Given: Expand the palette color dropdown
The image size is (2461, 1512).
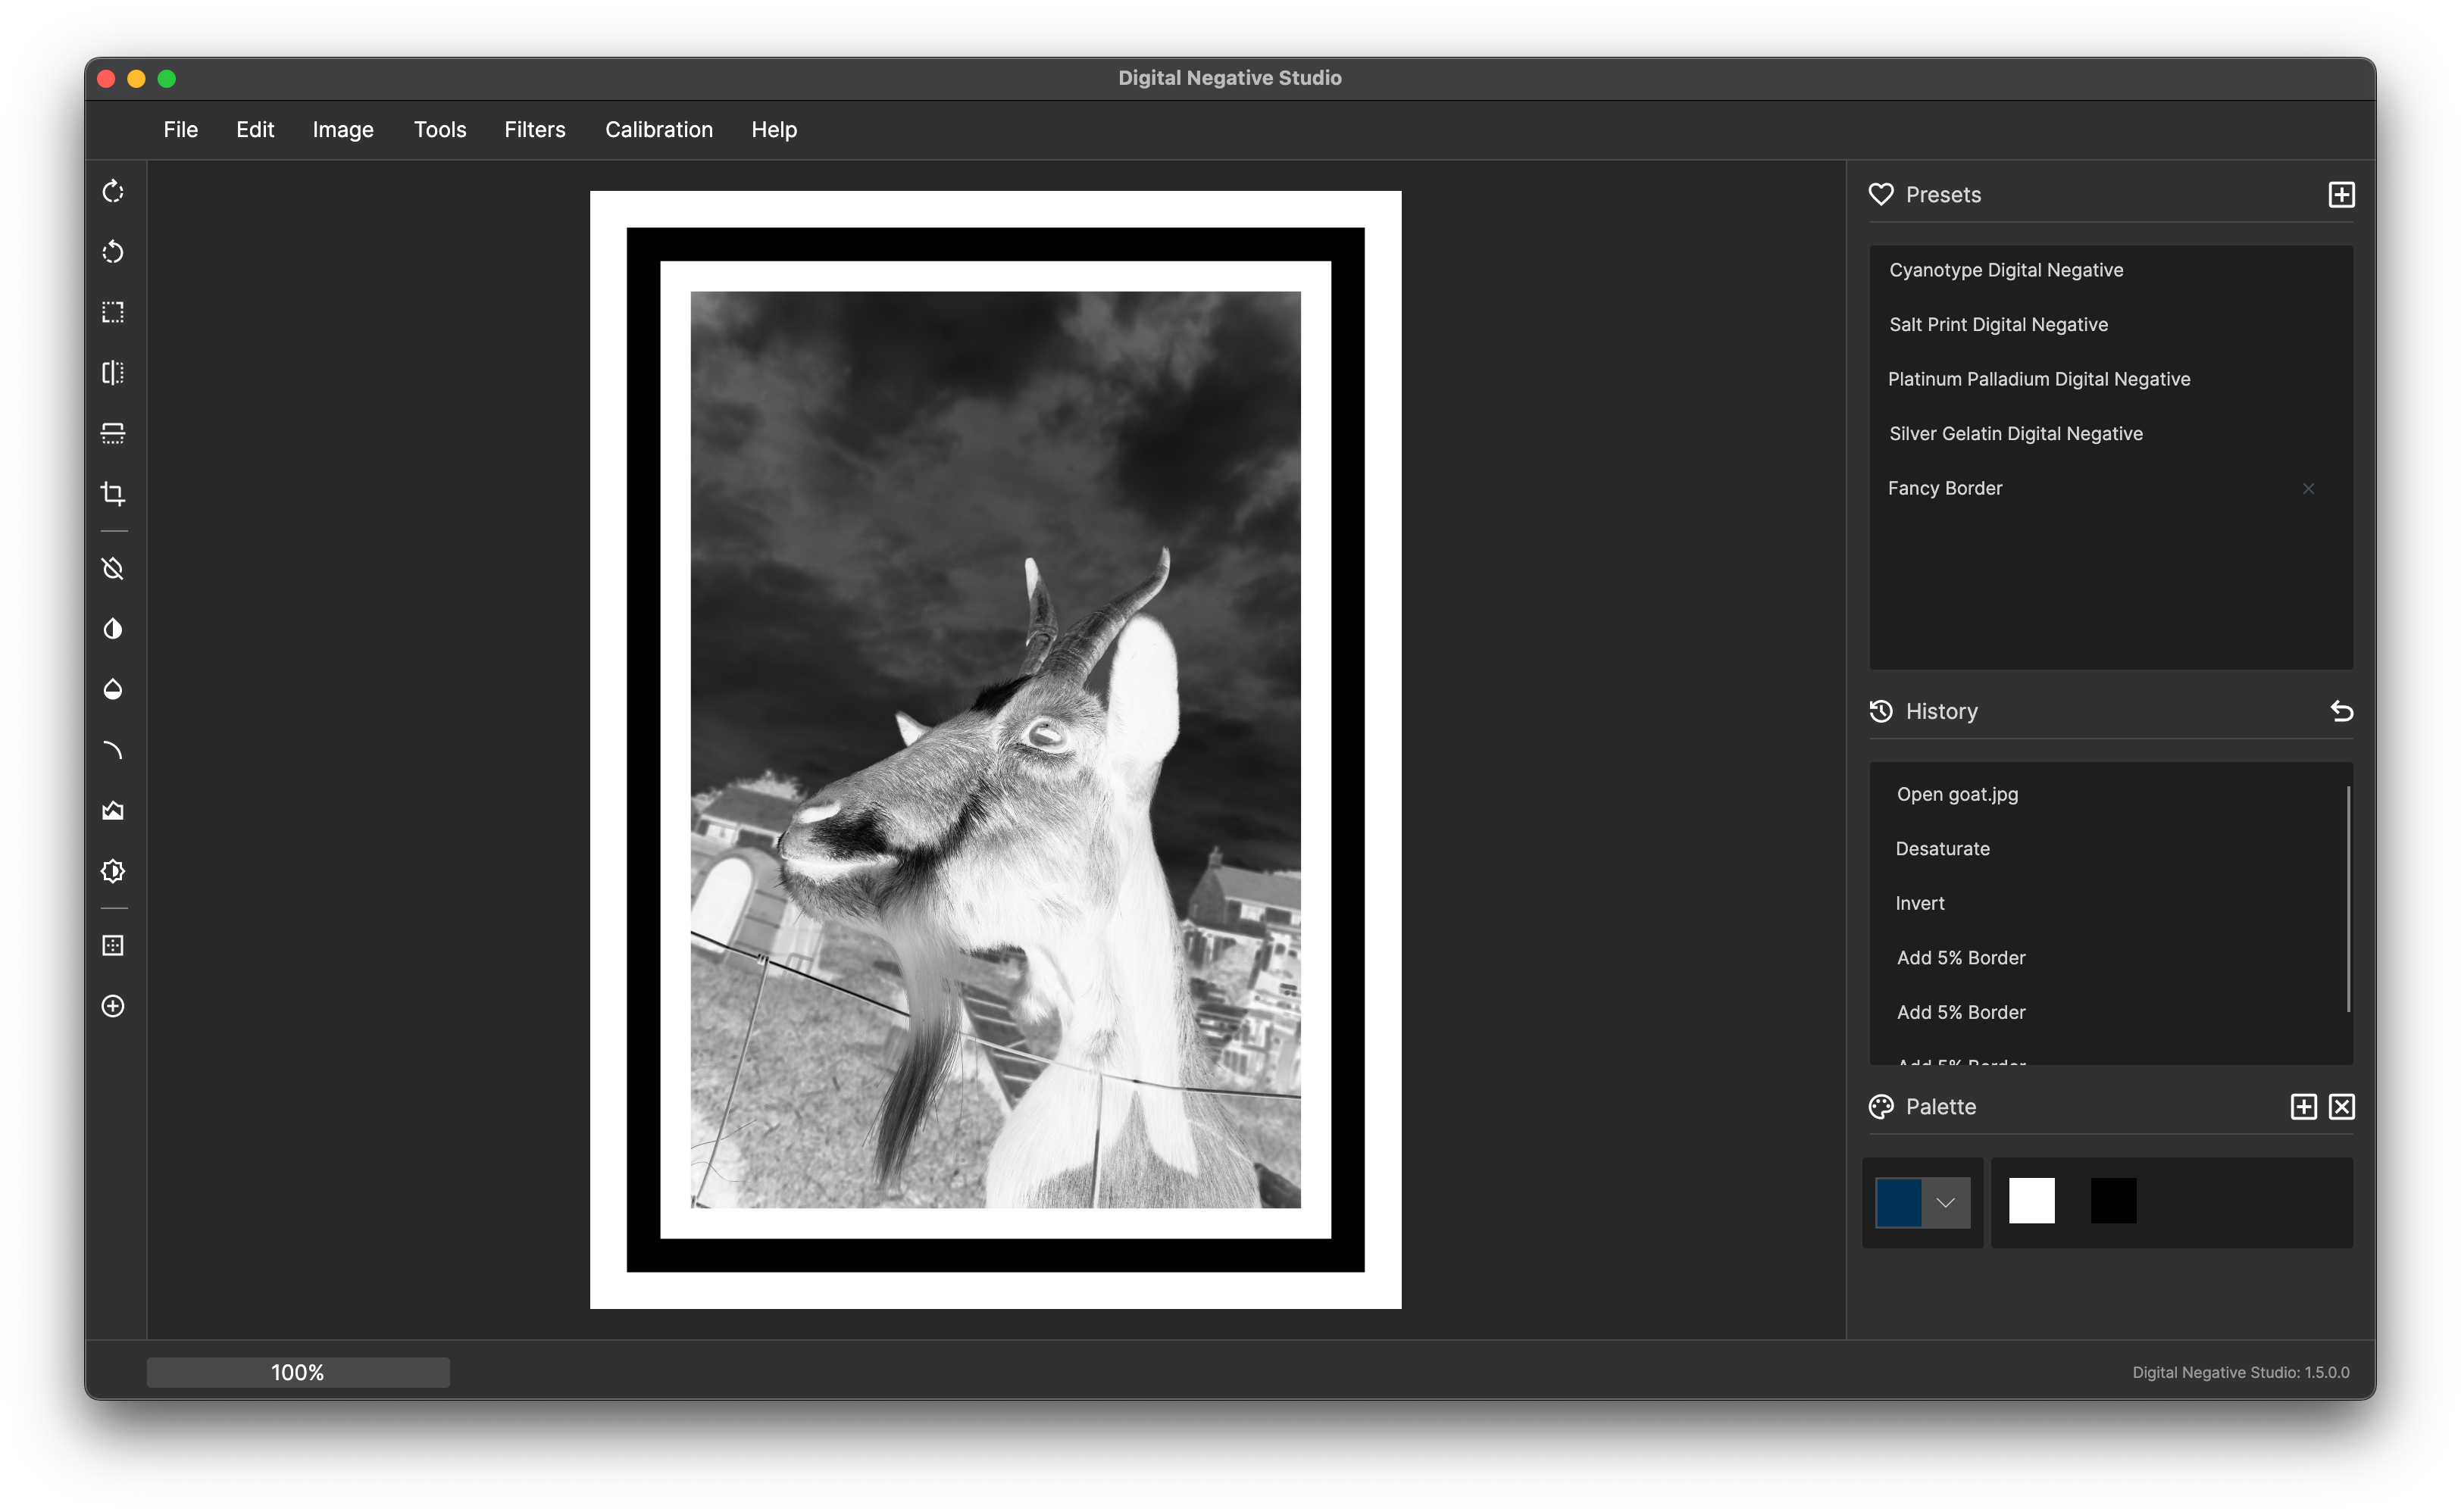Looking at the screenshot, I should [1946, 1201].
